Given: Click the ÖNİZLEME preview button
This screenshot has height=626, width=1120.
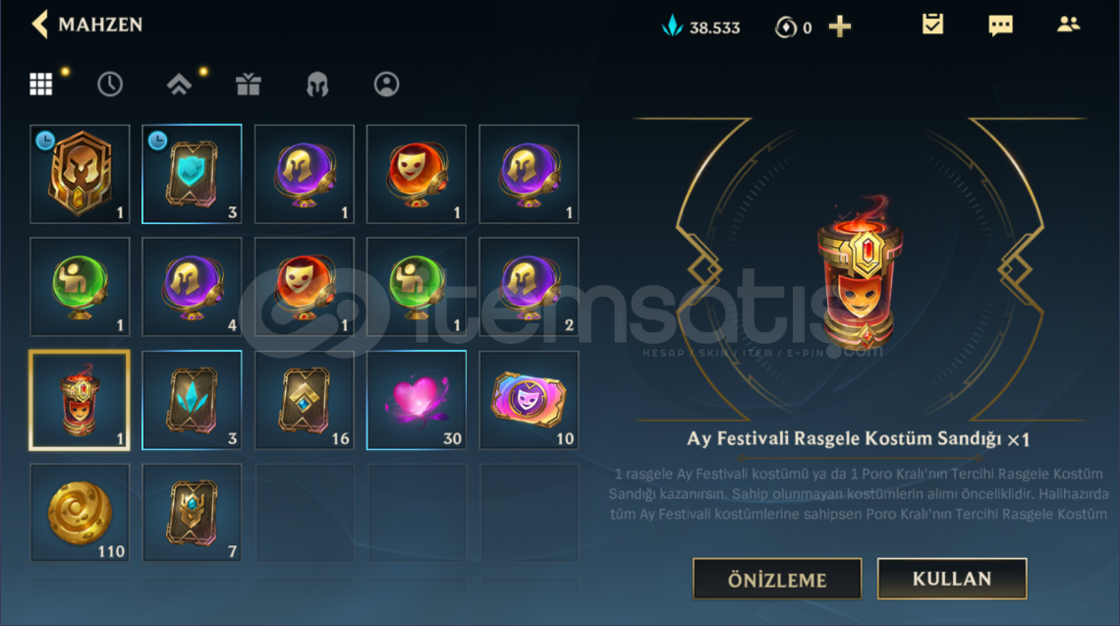Looking at the screenshot, I should (777, 579).
